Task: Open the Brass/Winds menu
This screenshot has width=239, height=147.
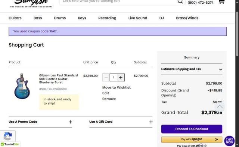Action: pos(187,18)
